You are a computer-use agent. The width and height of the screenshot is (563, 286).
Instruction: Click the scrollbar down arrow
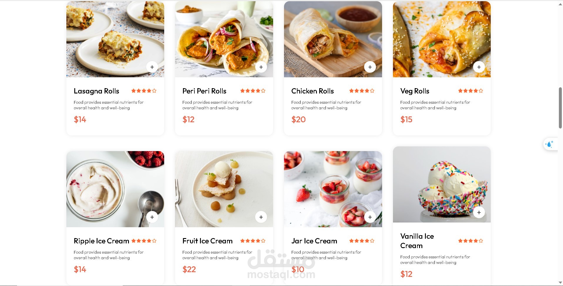(560, 283)
